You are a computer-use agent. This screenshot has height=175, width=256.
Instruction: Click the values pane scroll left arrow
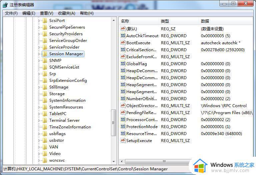(x=122, y=161)
